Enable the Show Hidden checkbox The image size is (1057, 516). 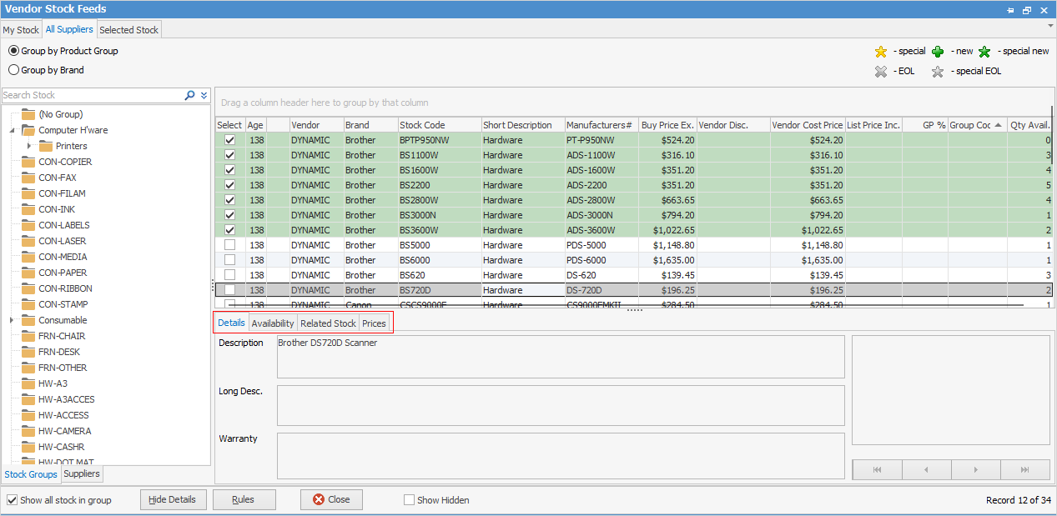[409, 500]
